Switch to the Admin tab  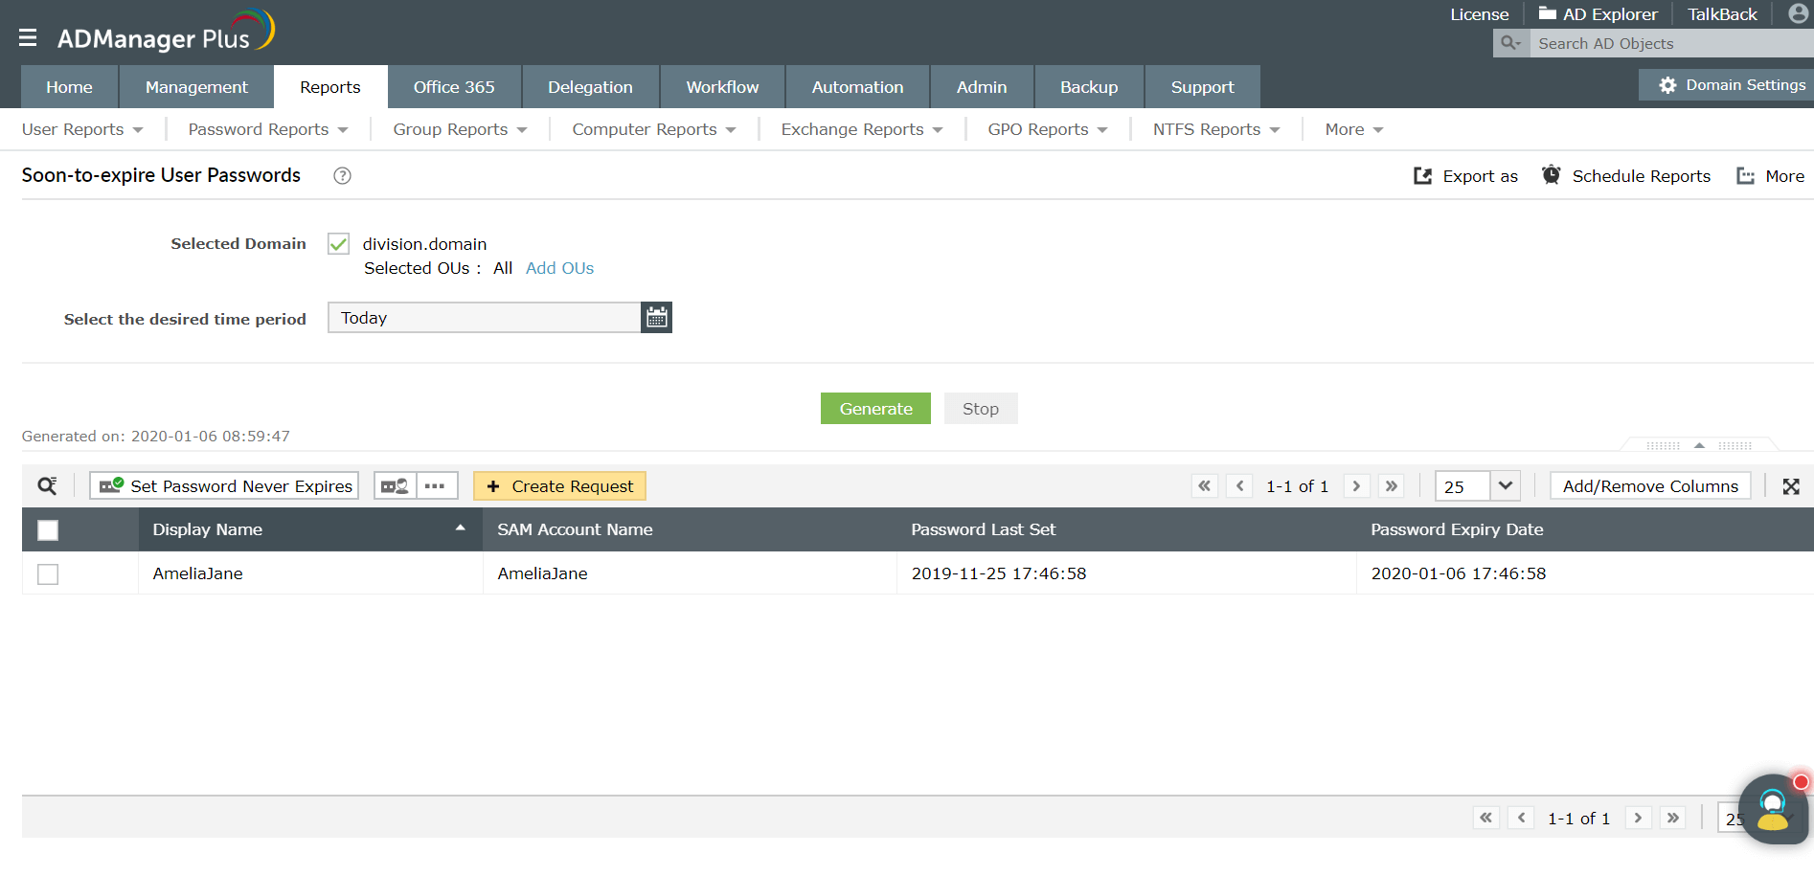(982, 86)
